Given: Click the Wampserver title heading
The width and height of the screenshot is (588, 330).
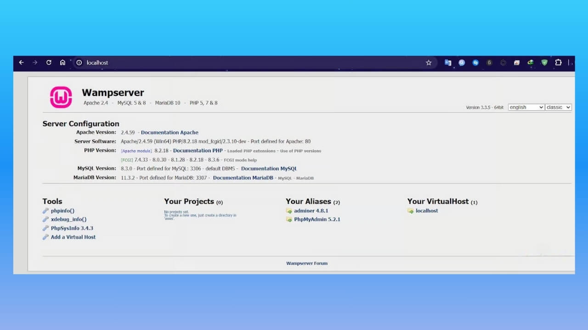Looking at the screenshot, I should [x=113, y=93].
